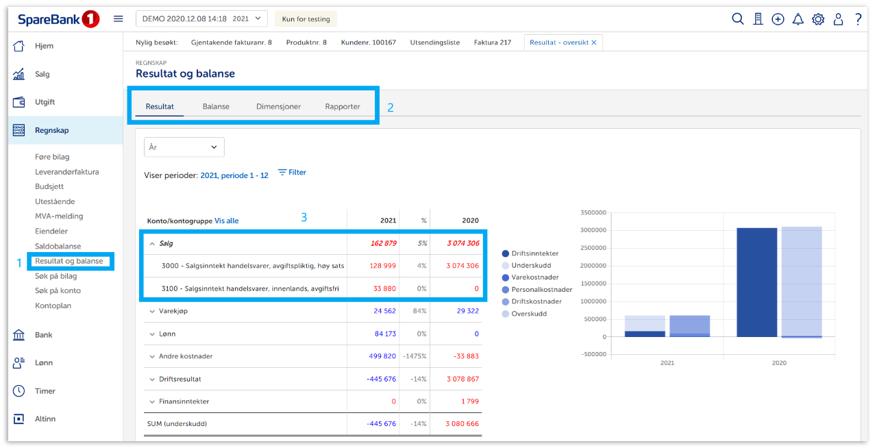
Task: Click the Varekostnader legend color dot
Action: (506, 277)
